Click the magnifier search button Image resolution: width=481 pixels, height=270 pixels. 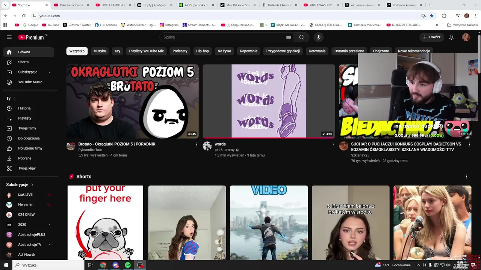[x=301, y=37]
